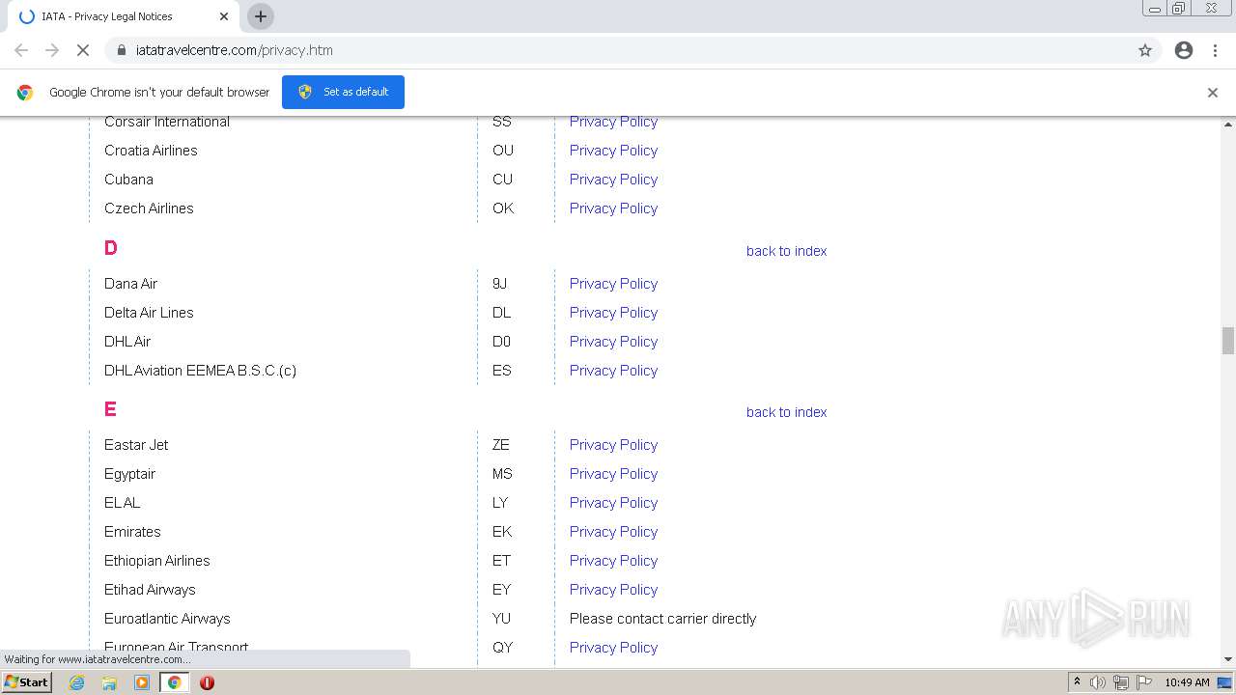Stop loading the page
1236x695 pixels.
pos(83,50)
